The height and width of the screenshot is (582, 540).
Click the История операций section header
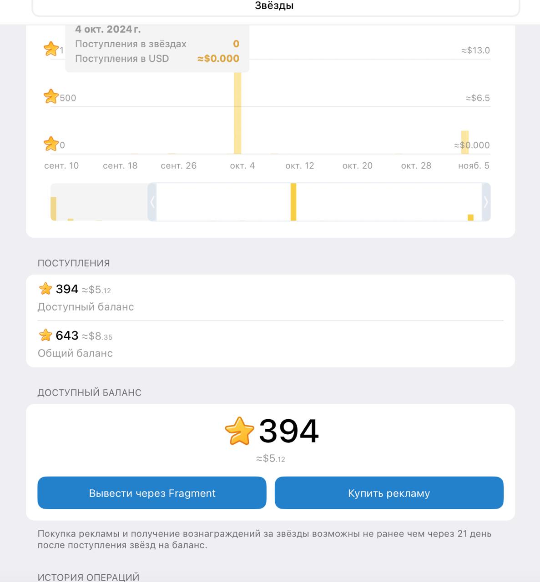tap(89, 577)
